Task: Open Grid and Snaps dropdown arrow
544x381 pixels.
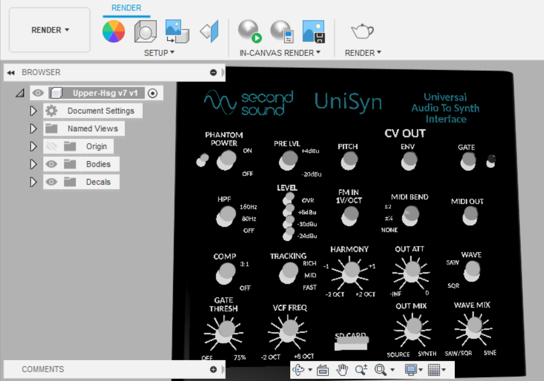Action: coord(443,370)
